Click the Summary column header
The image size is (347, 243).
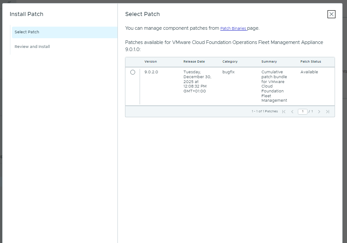pos(269,61)
